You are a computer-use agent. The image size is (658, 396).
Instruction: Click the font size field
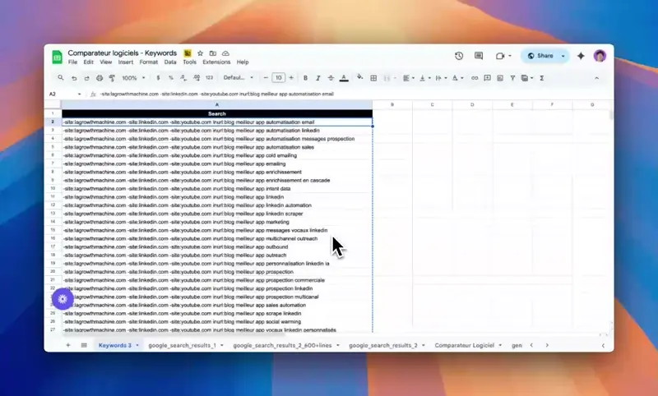point(278,78)
